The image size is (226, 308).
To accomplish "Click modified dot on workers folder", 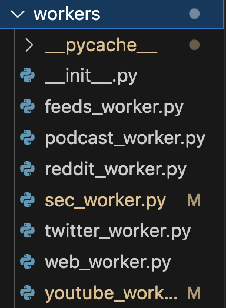I will [194, 14].
